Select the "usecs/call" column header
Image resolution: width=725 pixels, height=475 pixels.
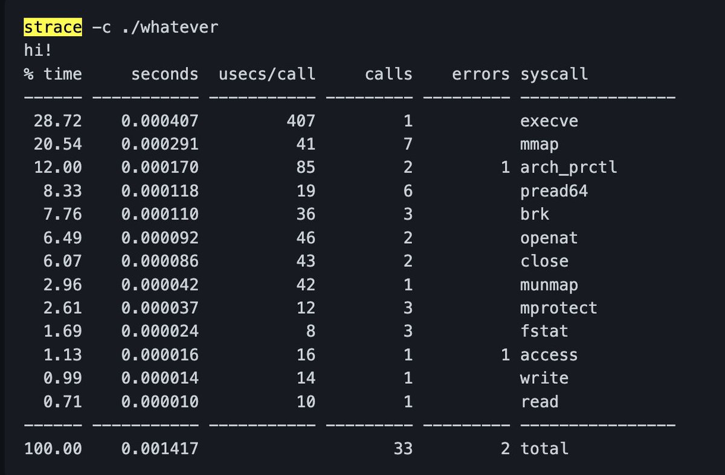[268, 74]
